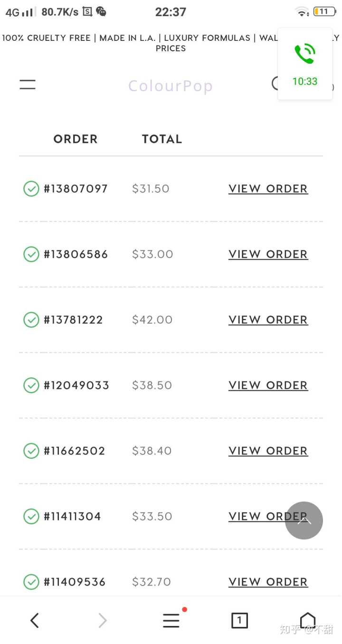Open View Order link for $32.70 order
The image size is (342, 644).
coord(268,582)
